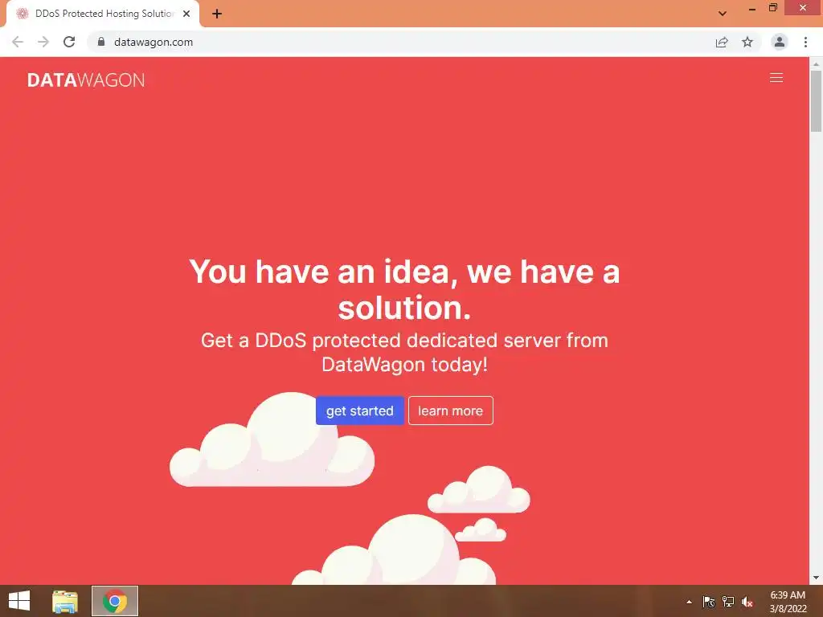
Task: Close the DDoS Protected Hosting tab
Action: 186,14
